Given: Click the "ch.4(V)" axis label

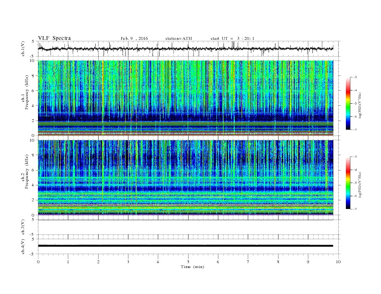Looking at the screenshot, I should point(23,246).
